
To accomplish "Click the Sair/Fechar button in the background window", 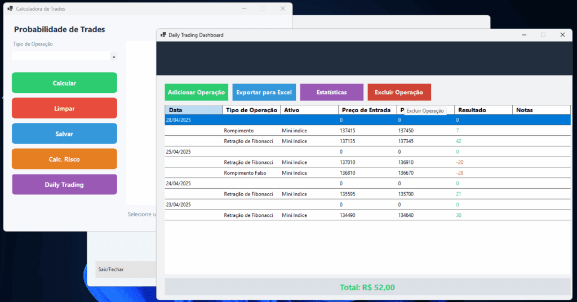I will [126, 269].
